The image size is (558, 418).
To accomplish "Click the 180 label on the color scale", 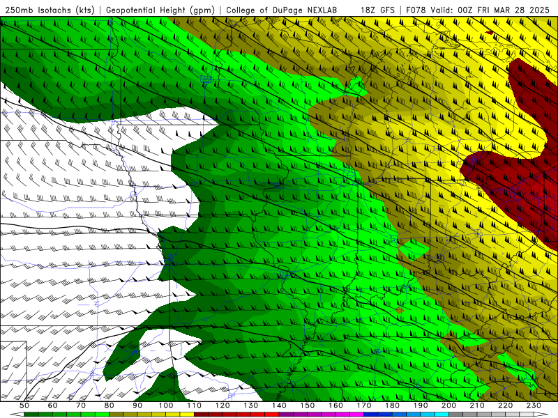I will pyautogui.click(x=392, y=405).
